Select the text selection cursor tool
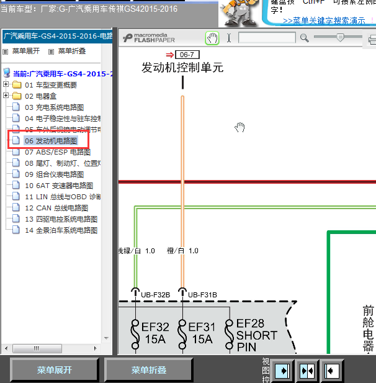Viewport: 376px width, 383px height. (229, 38)
